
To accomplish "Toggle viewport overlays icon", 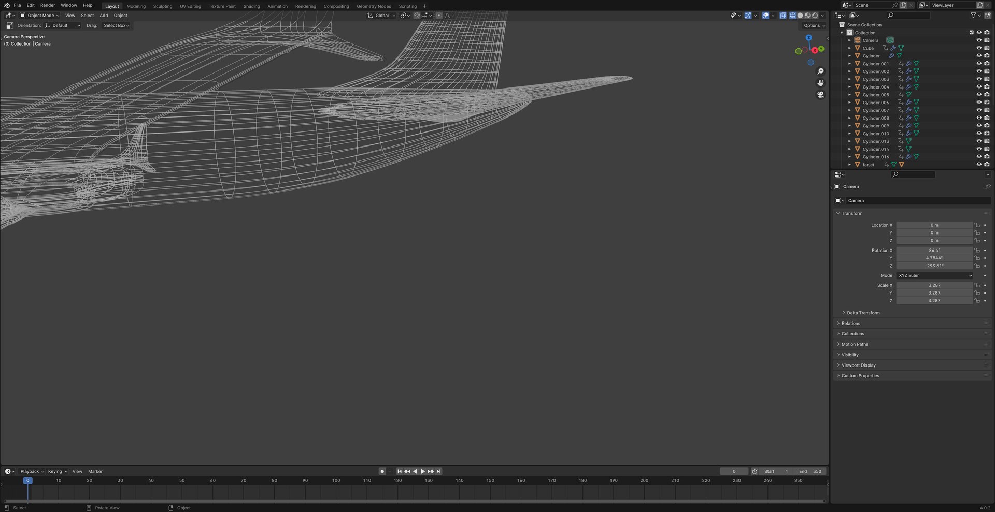I will pyautogui.click(x=765, y=16).
